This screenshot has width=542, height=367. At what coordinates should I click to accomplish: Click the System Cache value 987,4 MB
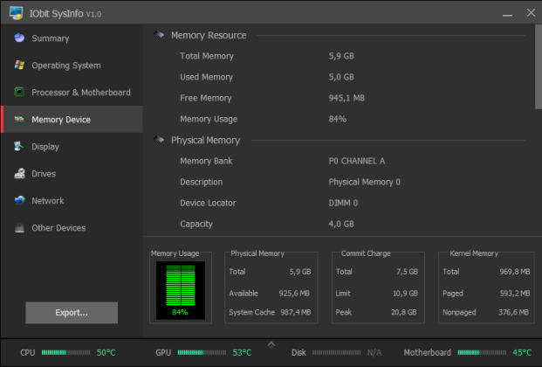click(x=296, y=312)
